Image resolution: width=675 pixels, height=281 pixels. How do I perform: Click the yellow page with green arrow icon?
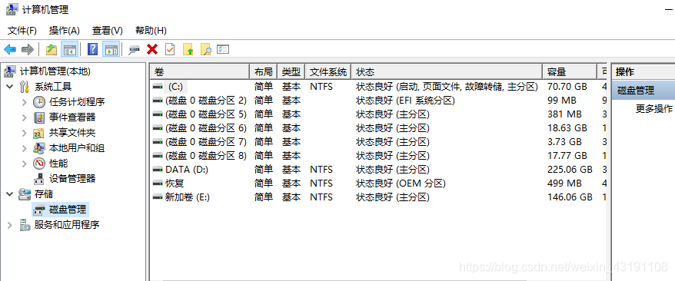tap(188, 49)
